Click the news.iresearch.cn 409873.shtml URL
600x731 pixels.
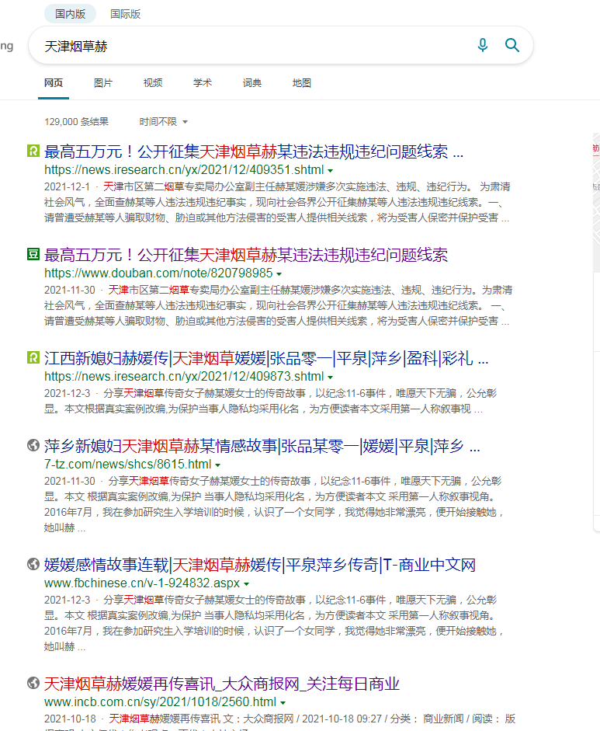click(x=184, y=376)
